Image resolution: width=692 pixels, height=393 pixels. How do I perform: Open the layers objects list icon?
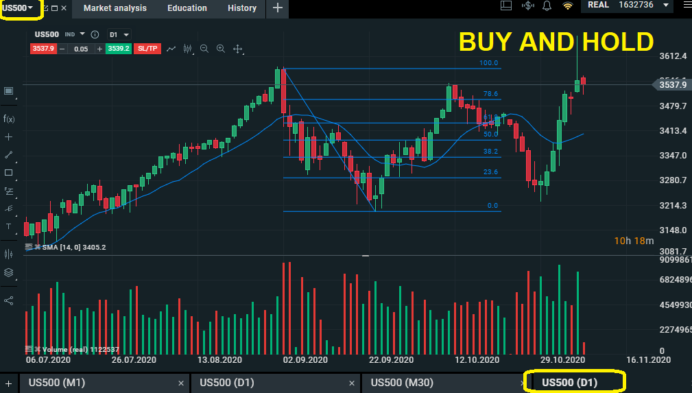pyautogui.click(x=8, y=272)
